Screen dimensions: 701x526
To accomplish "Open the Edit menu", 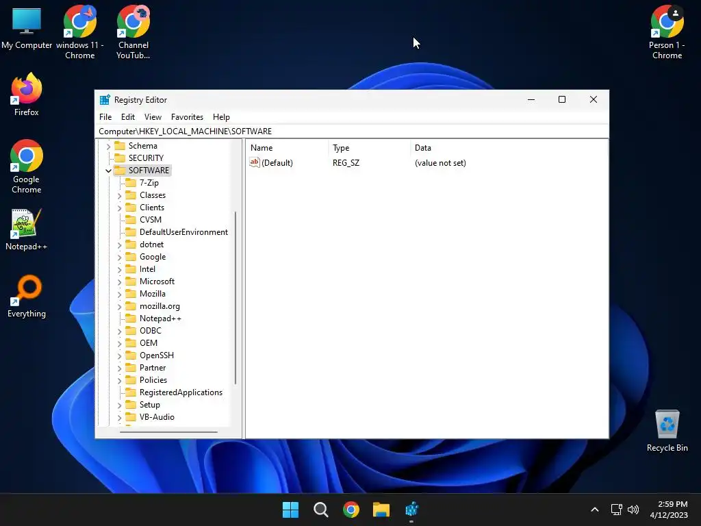I will tap(128, 116).
